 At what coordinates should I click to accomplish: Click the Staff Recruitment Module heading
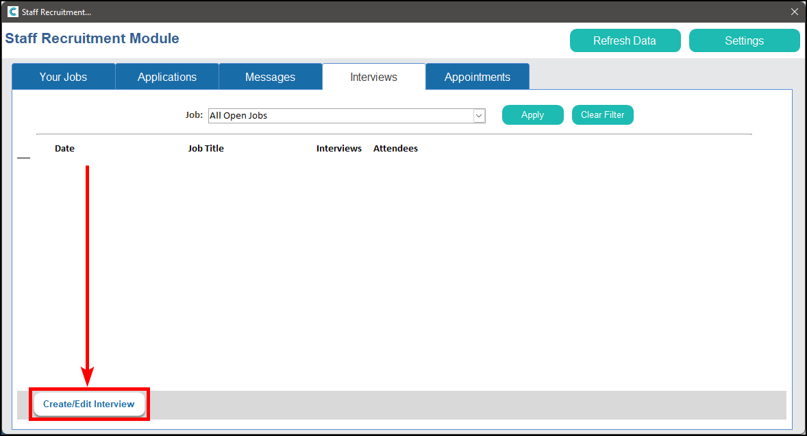click(92, 38)
